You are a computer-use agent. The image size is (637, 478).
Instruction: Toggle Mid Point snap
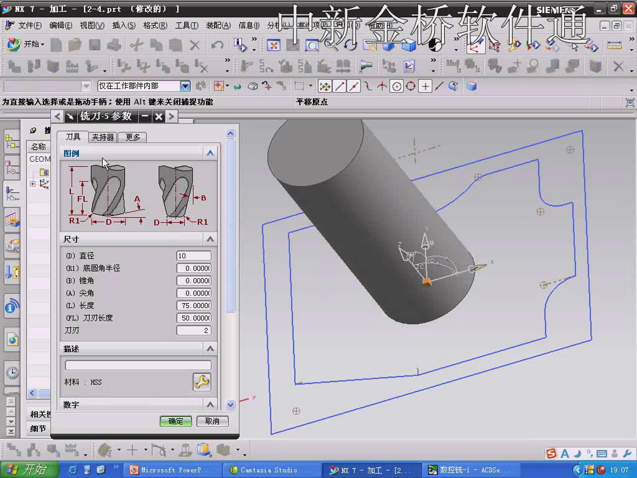(x=354, y=86)
